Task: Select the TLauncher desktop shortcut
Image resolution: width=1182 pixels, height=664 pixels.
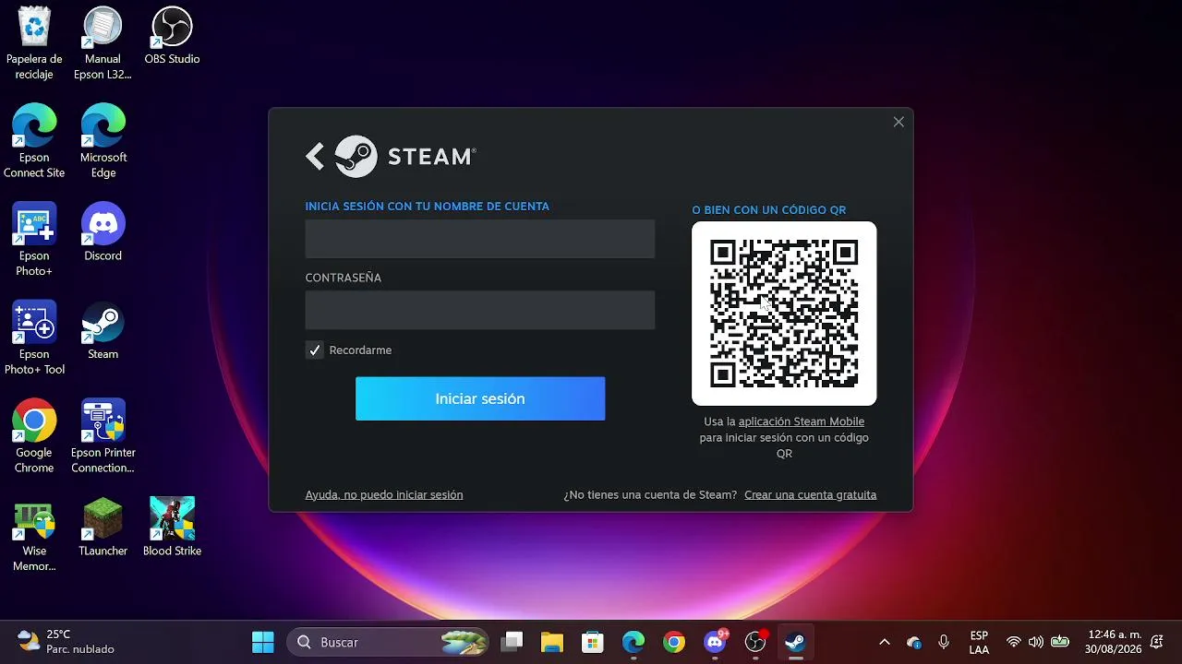Action: point(103,528)
